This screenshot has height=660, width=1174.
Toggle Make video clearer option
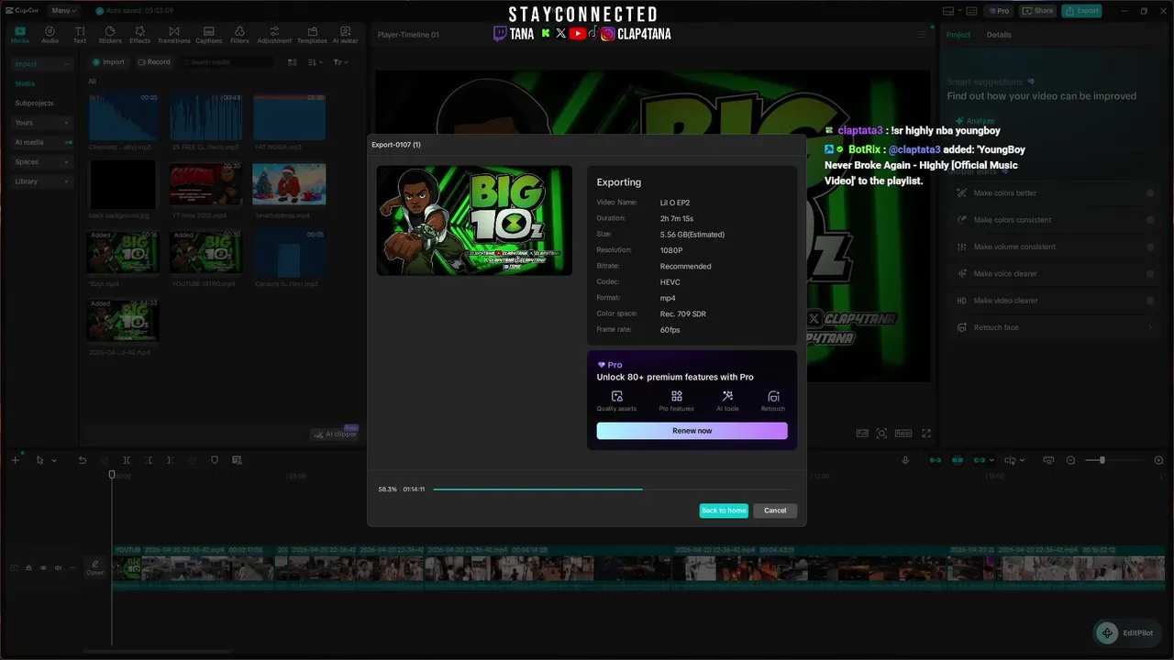pos(1150,301)
